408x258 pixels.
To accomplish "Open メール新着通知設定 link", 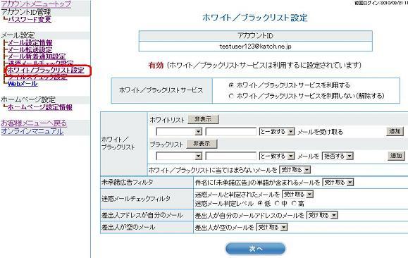I will pyautogui.click(x=37, y=56).
